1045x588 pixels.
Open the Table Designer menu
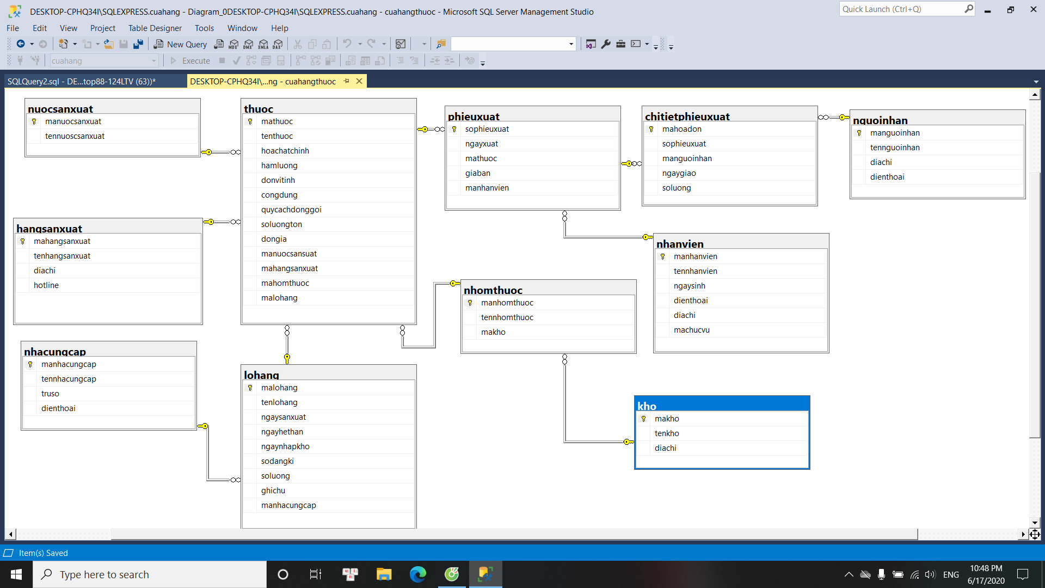click(155, 28)
